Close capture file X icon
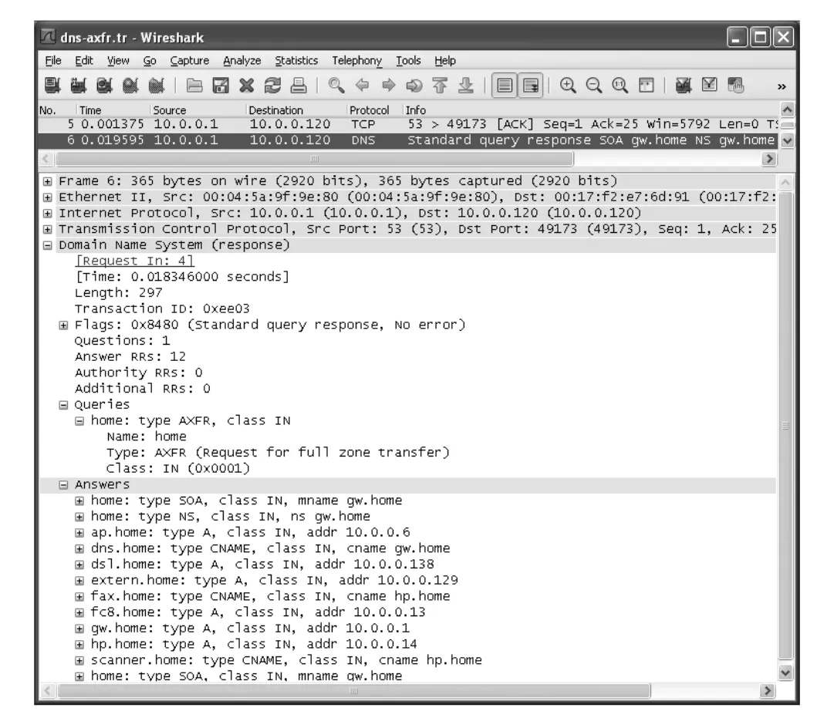This screenshot has height=718, width=834. (x=246, y=85)
